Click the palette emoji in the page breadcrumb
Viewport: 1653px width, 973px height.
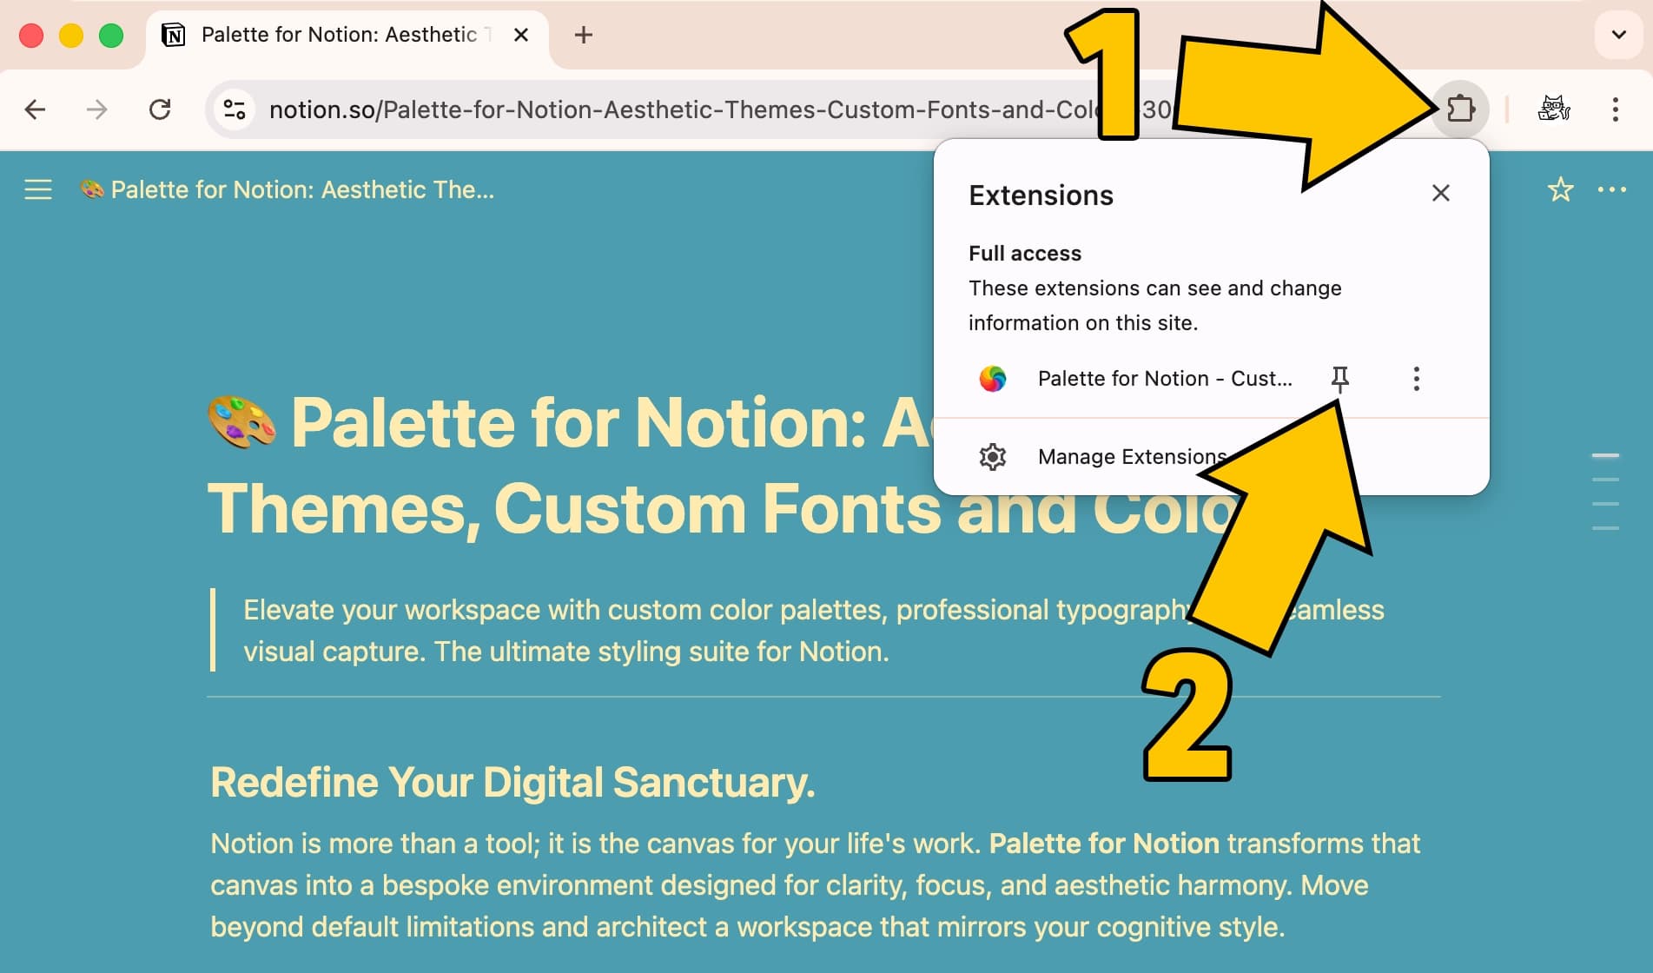(x=91, y=189)
